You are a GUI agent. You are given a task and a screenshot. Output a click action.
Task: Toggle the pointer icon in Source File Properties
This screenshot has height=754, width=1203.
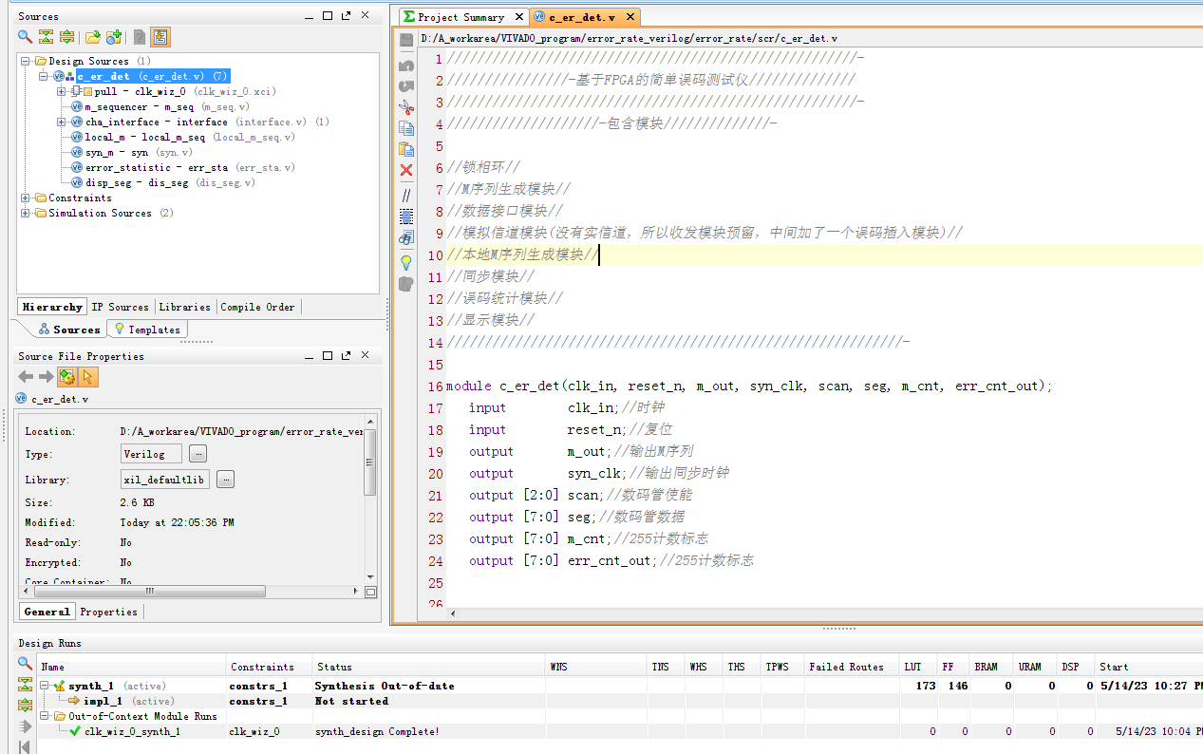88,377
